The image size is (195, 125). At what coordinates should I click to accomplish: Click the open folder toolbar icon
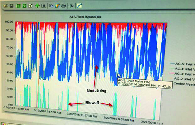pyautogui.click(x=6, y=6)
